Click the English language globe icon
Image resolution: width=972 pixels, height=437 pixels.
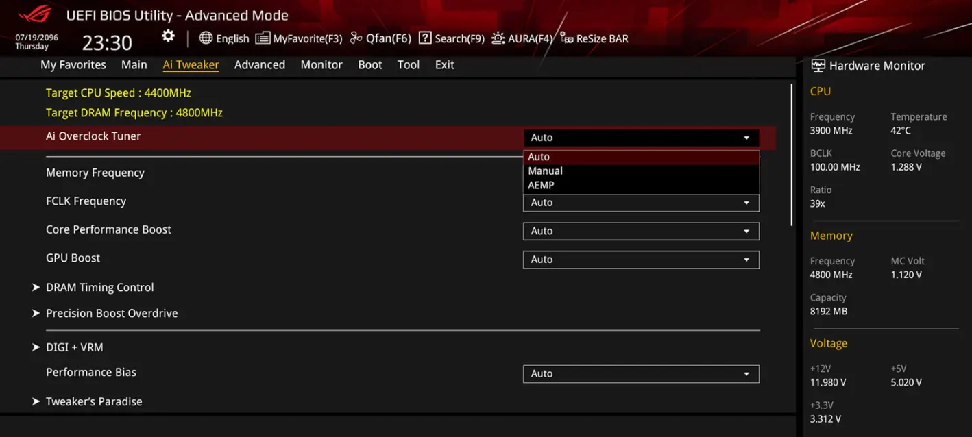pos(206,38)
